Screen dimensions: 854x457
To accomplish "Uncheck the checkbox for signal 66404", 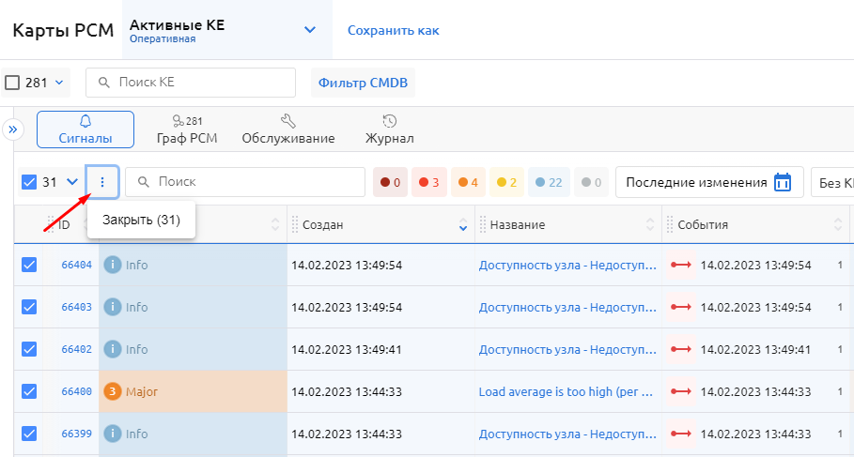I will pyautogui.click(x=29, y=266).
